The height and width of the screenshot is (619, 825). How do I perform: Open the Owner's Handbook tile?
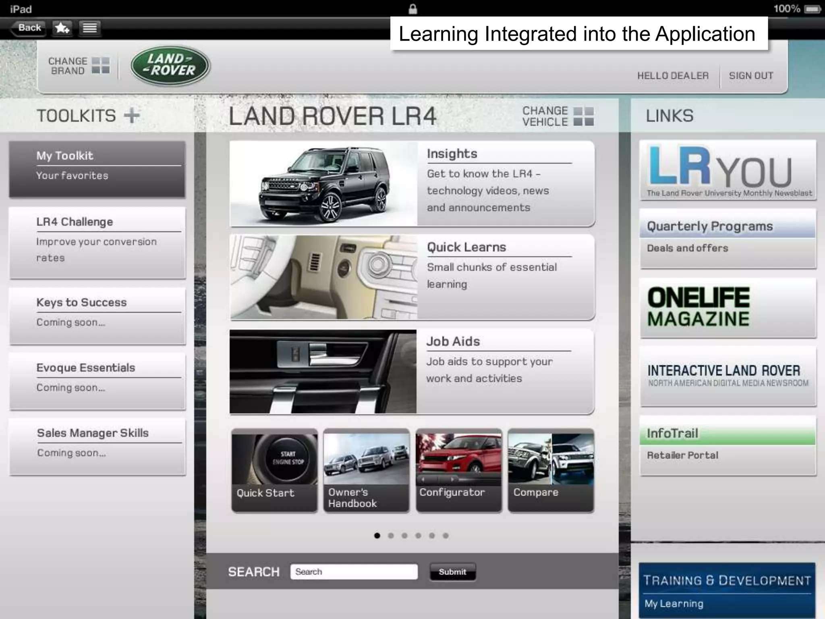[366, 470]
